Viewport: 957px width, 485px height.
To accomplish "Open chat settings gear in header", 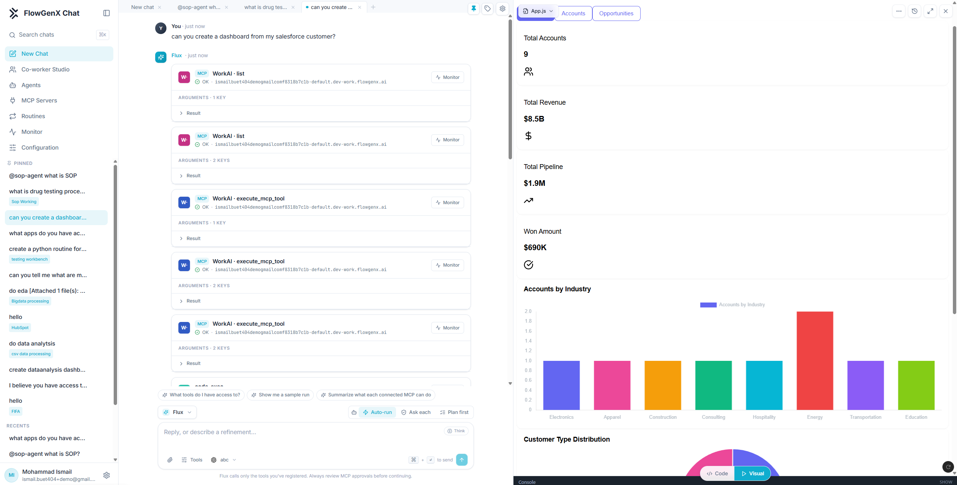I will tap(503, 8).
